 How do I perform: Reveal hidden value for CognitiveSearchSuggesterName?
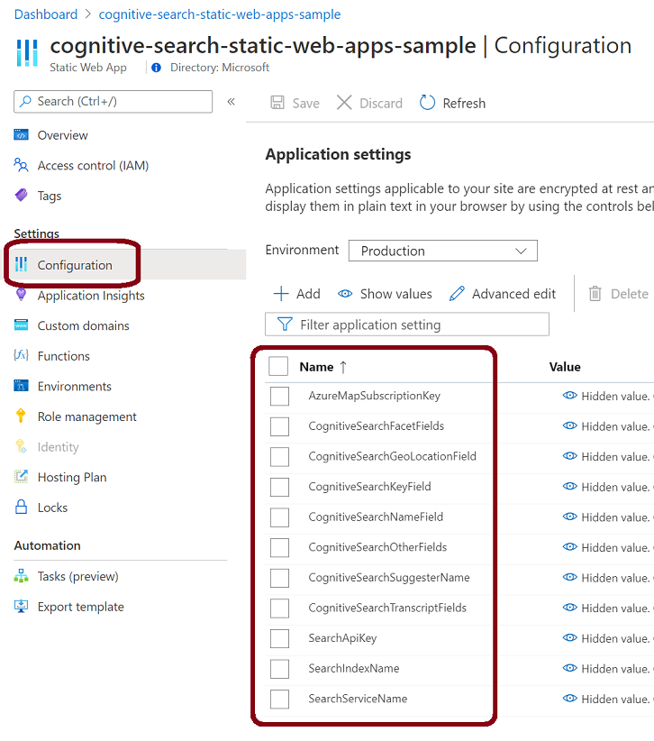tap(570, 577)
